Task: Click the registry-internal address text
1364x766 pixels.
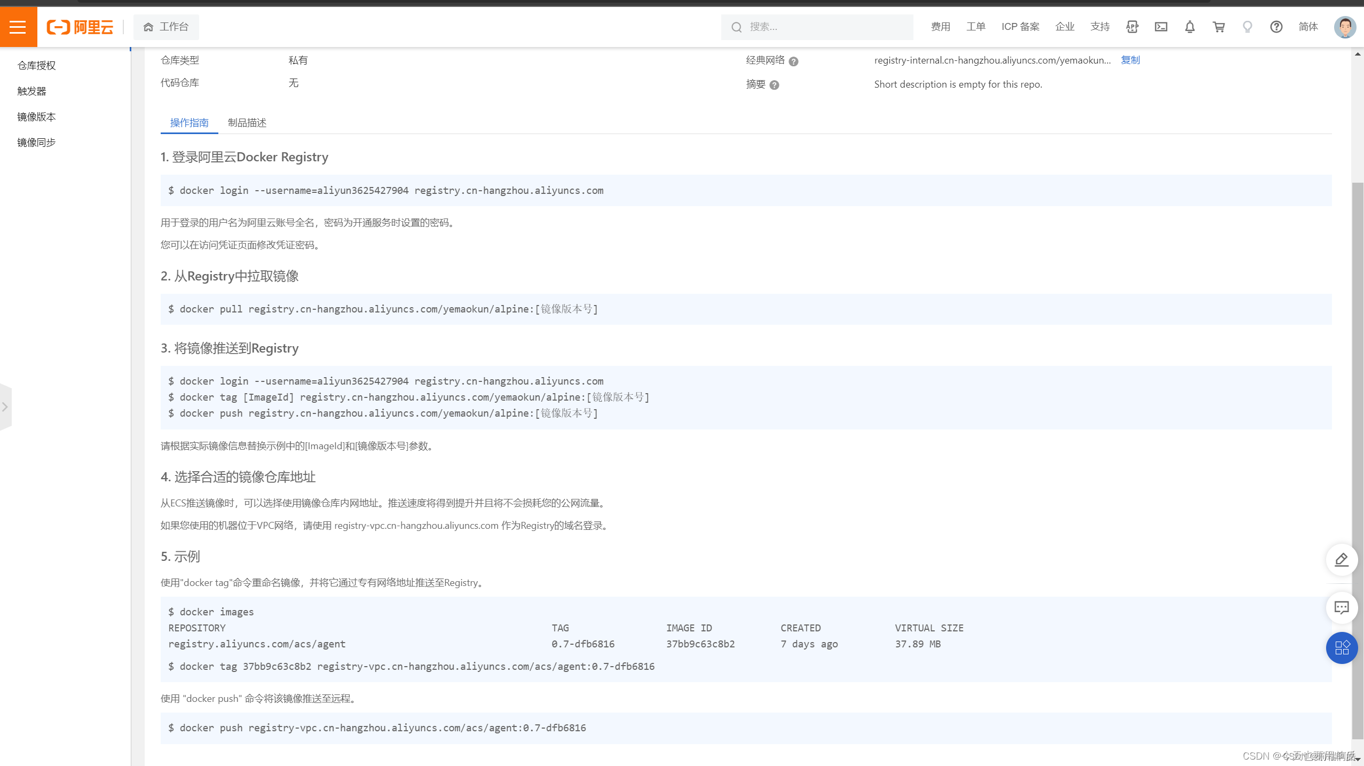Action: 992,60
